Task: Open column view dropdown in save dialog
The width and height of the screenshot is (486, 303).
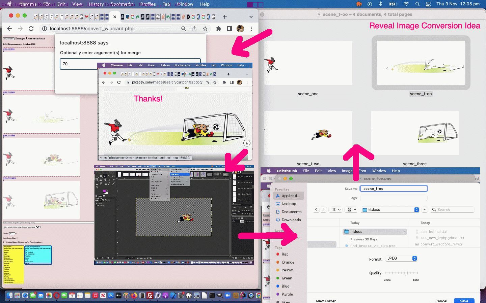Action: point(336,209)
